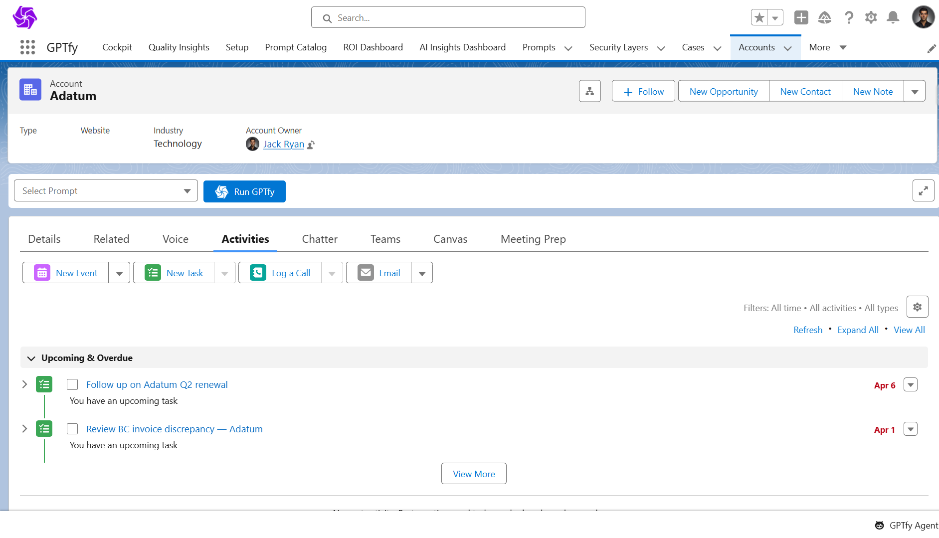Follow the Adatum account
The width and height of the screenshot is (939, 538).
tap(643, 91)
